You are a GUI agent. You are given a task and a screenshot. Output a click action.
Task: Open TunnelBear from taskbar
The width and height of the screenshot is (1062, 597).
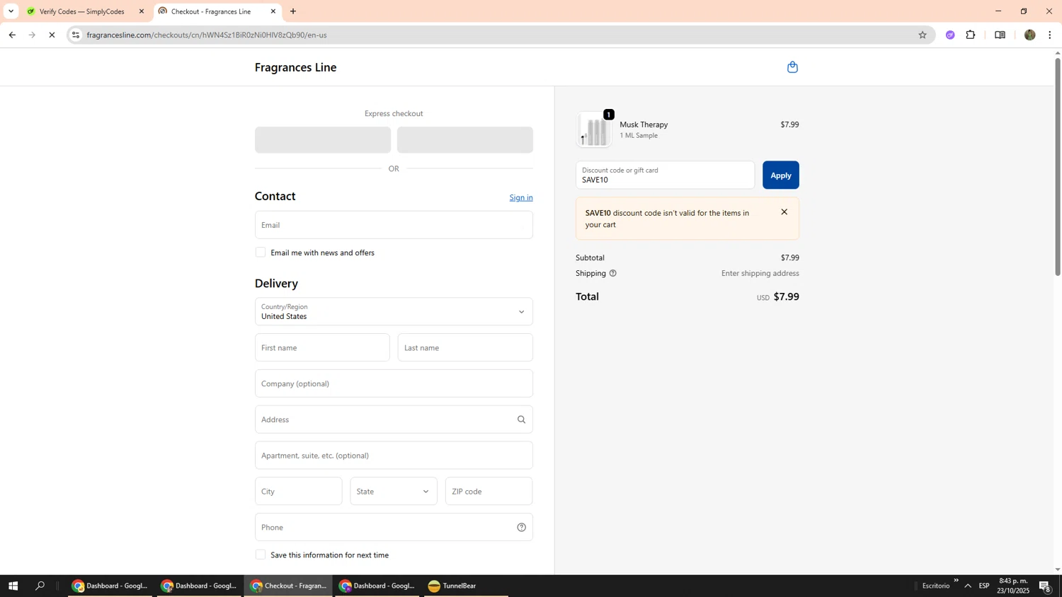coord(466,586)
